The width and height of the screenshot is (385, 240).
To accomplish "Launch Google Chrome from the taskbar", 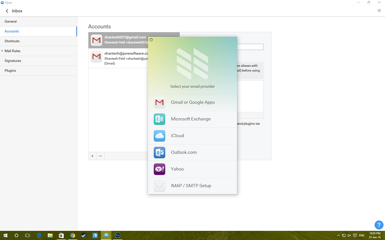I will [x=73, y=235].
